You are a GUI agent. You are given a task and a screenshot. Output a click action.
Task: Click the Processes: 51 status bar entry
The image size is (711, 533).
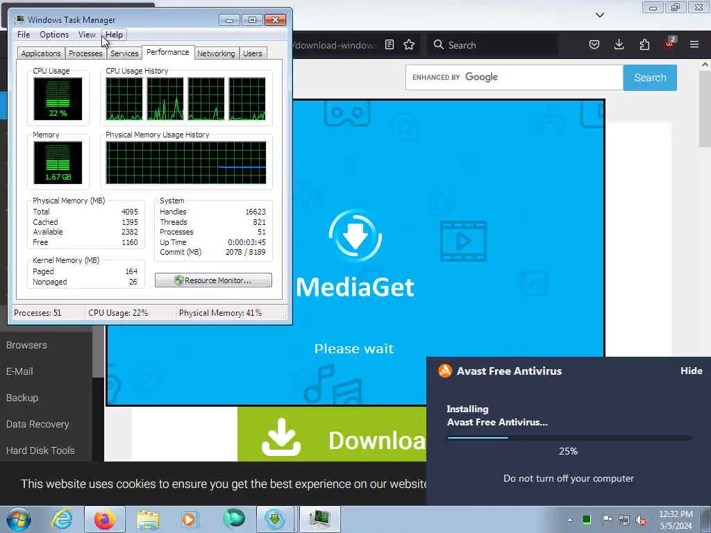(37, 313)
